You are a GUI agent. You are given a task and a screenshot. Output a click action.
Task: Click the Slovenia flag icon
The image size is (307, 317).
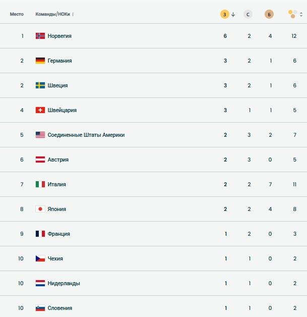coord(40,308)
